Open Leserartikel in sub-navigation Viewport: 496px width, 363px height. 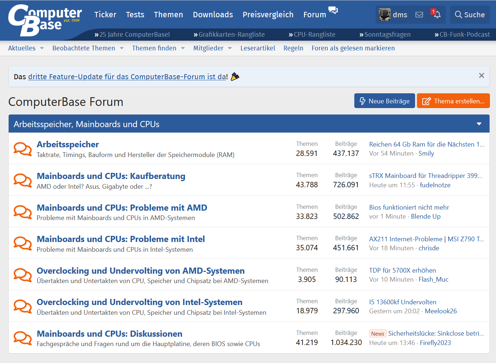pos(258,48)
